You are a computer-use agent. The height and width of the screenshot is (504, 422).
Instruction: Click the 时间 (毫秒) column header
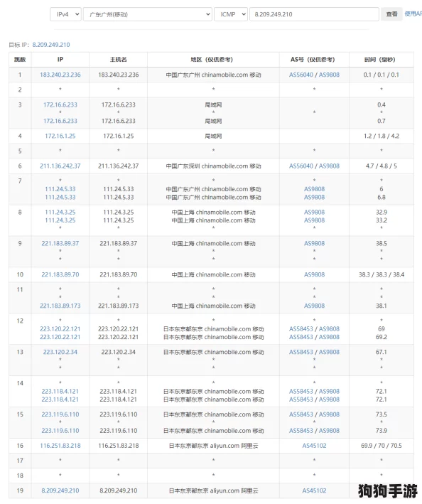click(382, 60)
